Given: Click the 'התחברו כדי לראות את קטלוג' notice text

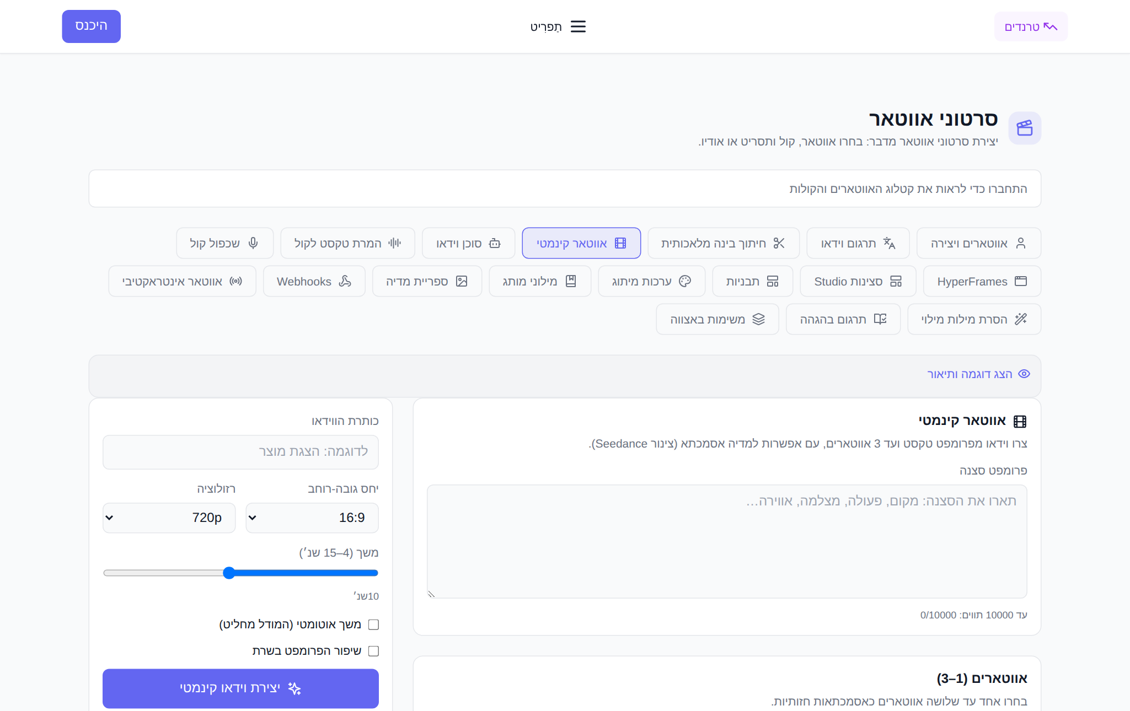Looking at the screenshot, I should [x=908, y=188].
